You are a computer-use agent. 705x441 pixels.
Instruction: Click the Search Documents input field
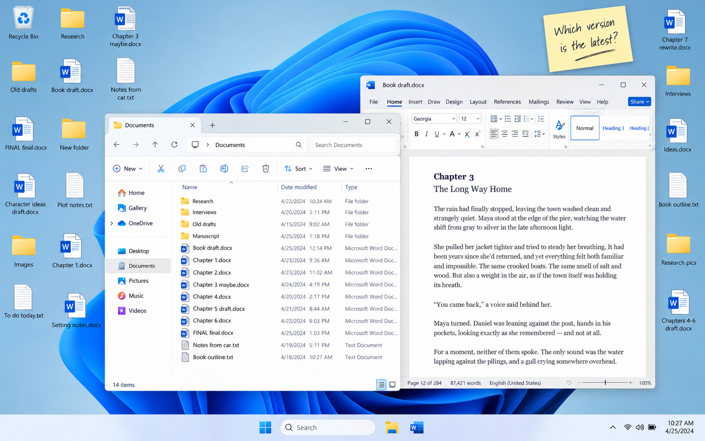pos(353,145)
